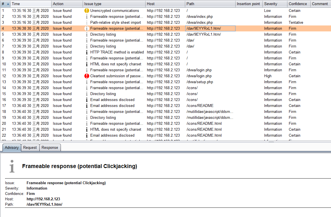Click the Time column header
331x217 pixels.
[16, 4]
